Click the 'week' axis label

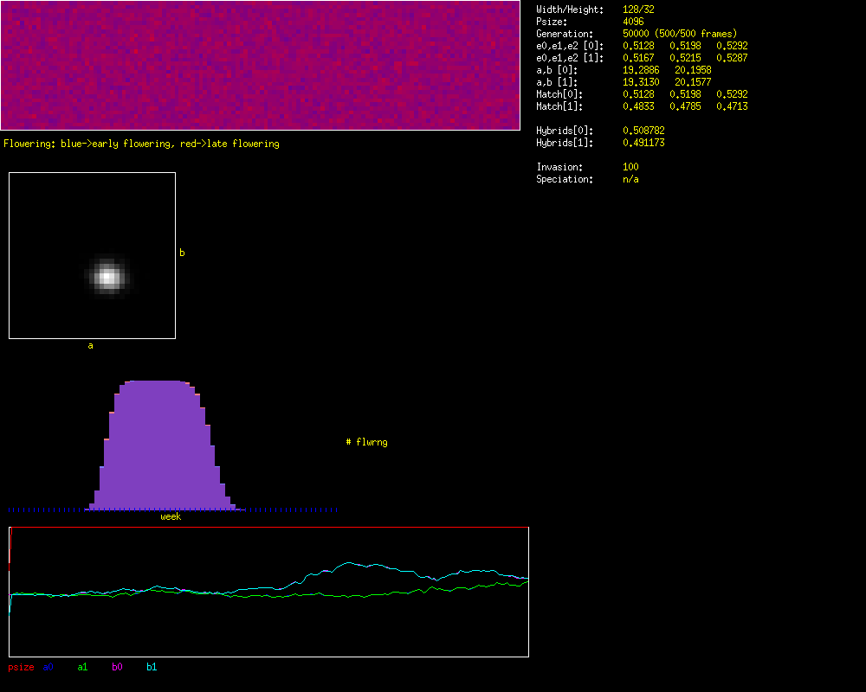[x=171, y=516]
